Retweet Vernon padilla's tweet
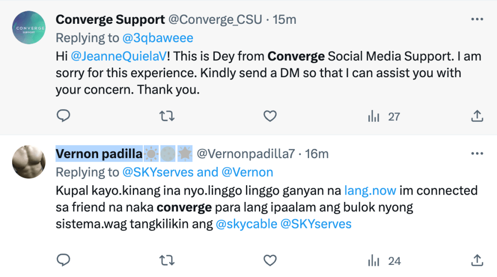This screenshot has width=497, height=277. coord(167,261)
